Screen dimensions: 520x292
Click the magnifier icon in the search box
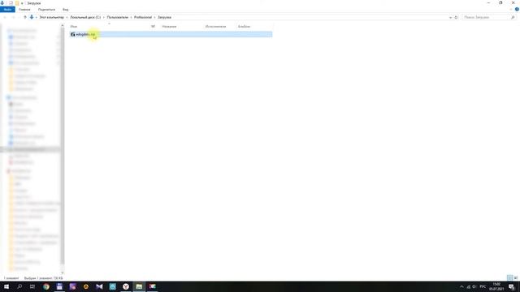pos(513,17)
